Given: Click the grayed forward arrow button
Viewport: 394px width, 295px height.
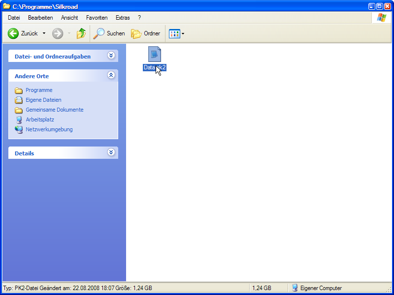Looking at the screenshot, I should tap(58, 33).
